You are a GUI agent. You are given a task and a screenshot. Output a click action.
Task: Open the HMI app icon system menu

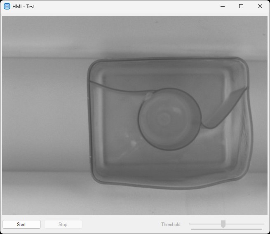point(7,6)
